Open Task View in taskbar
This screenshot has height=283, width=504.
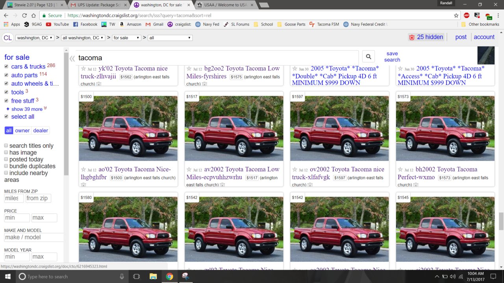coord(136,276)
